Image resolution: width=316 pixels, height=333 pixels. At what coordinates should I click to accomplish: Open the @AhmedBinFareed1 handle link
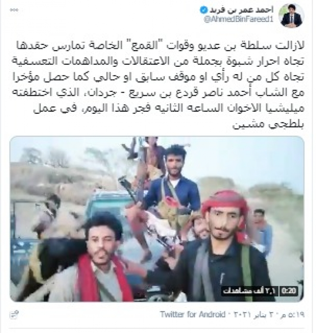238,19
